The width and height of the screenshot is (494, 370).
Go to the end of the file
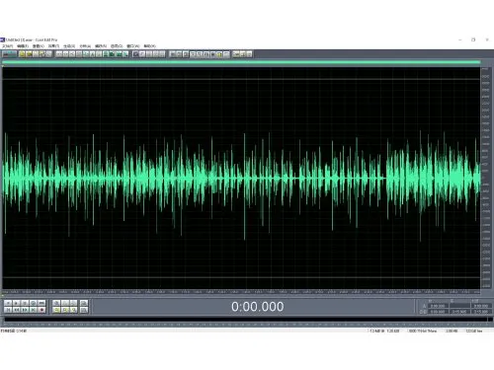click(x=33, y=310)
